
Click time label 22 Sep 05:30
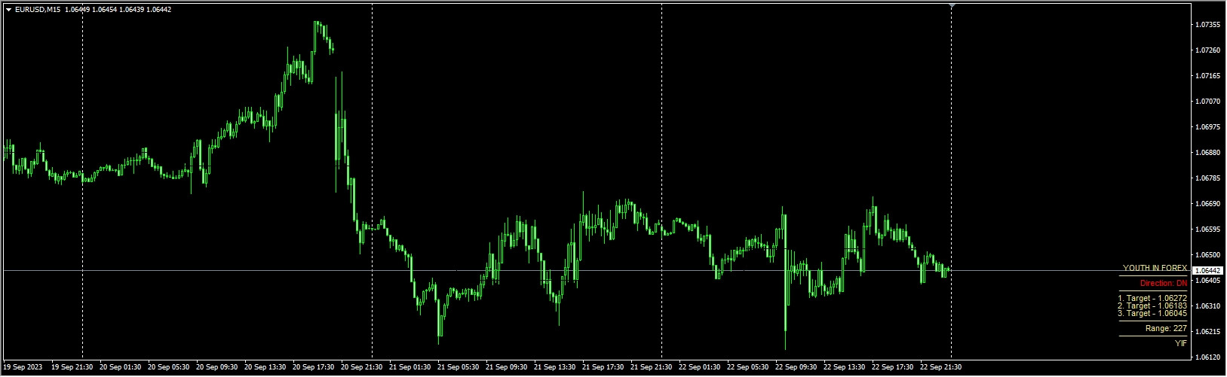748,368
